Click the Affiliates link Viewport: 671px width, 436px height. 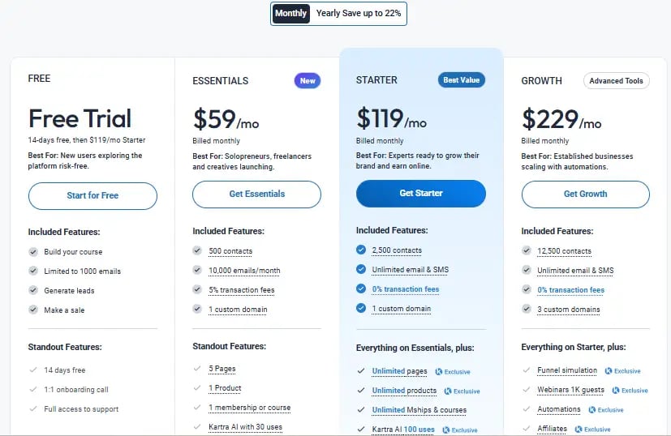coord(552,429)
